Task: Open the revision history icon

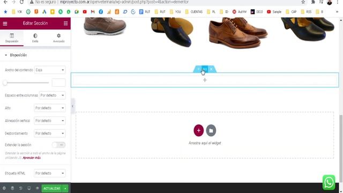Action: pos(20,188)
